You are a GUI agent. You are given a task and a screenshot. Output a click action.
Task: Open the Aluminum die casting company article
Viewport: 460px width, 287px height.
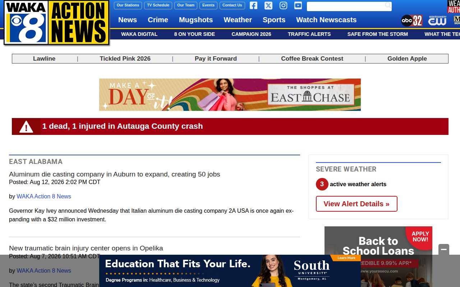tap(115, 174)
